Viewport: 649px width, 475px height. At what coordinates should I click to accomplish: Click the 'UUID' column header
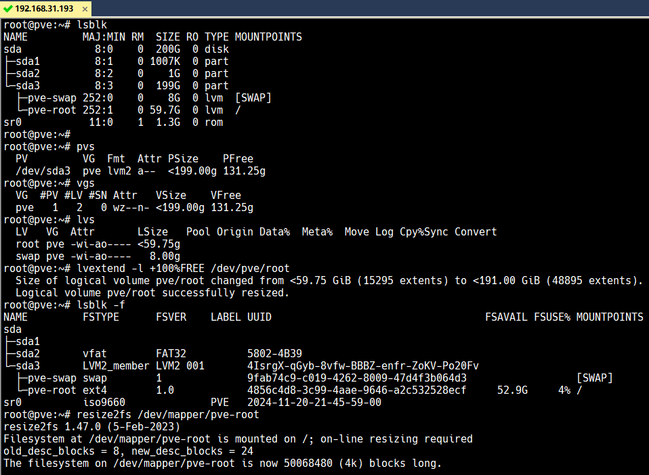pos(259,317)
